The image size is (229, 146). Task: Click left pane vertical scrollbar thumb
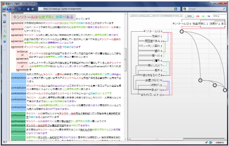click(125, 60)
